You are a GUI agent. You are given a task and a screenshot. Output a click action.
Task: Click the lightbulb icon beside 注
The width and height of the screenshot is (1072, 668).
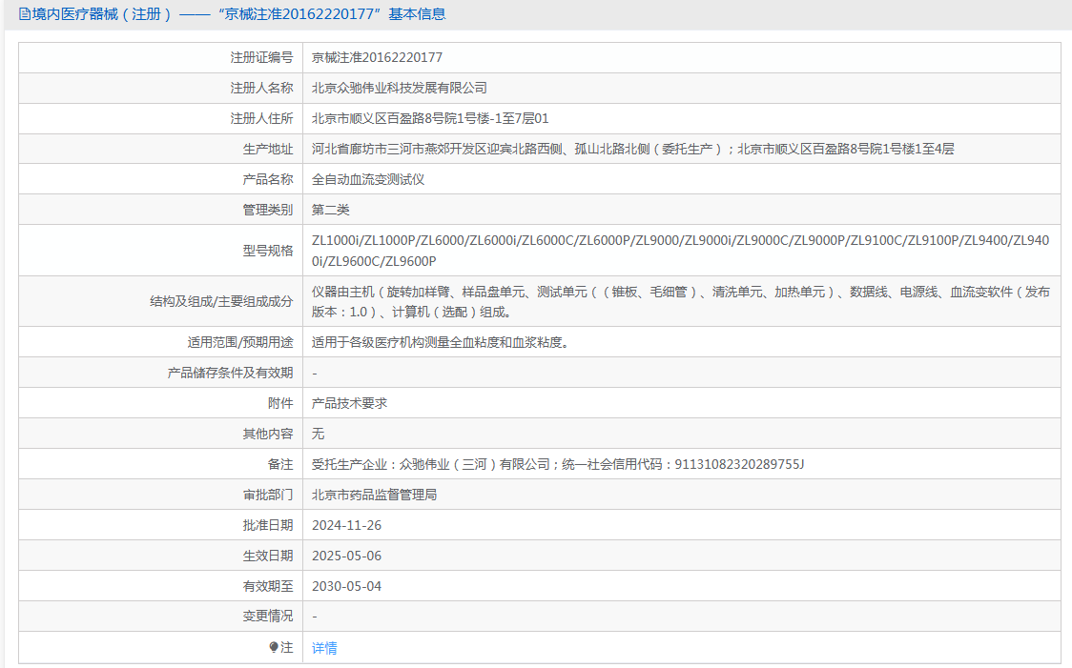274,647
